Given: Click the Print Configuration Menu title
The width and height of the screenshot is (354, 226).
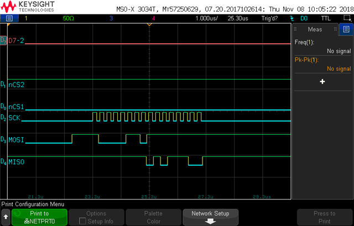Looking at the screenshot, I should 33,204.
